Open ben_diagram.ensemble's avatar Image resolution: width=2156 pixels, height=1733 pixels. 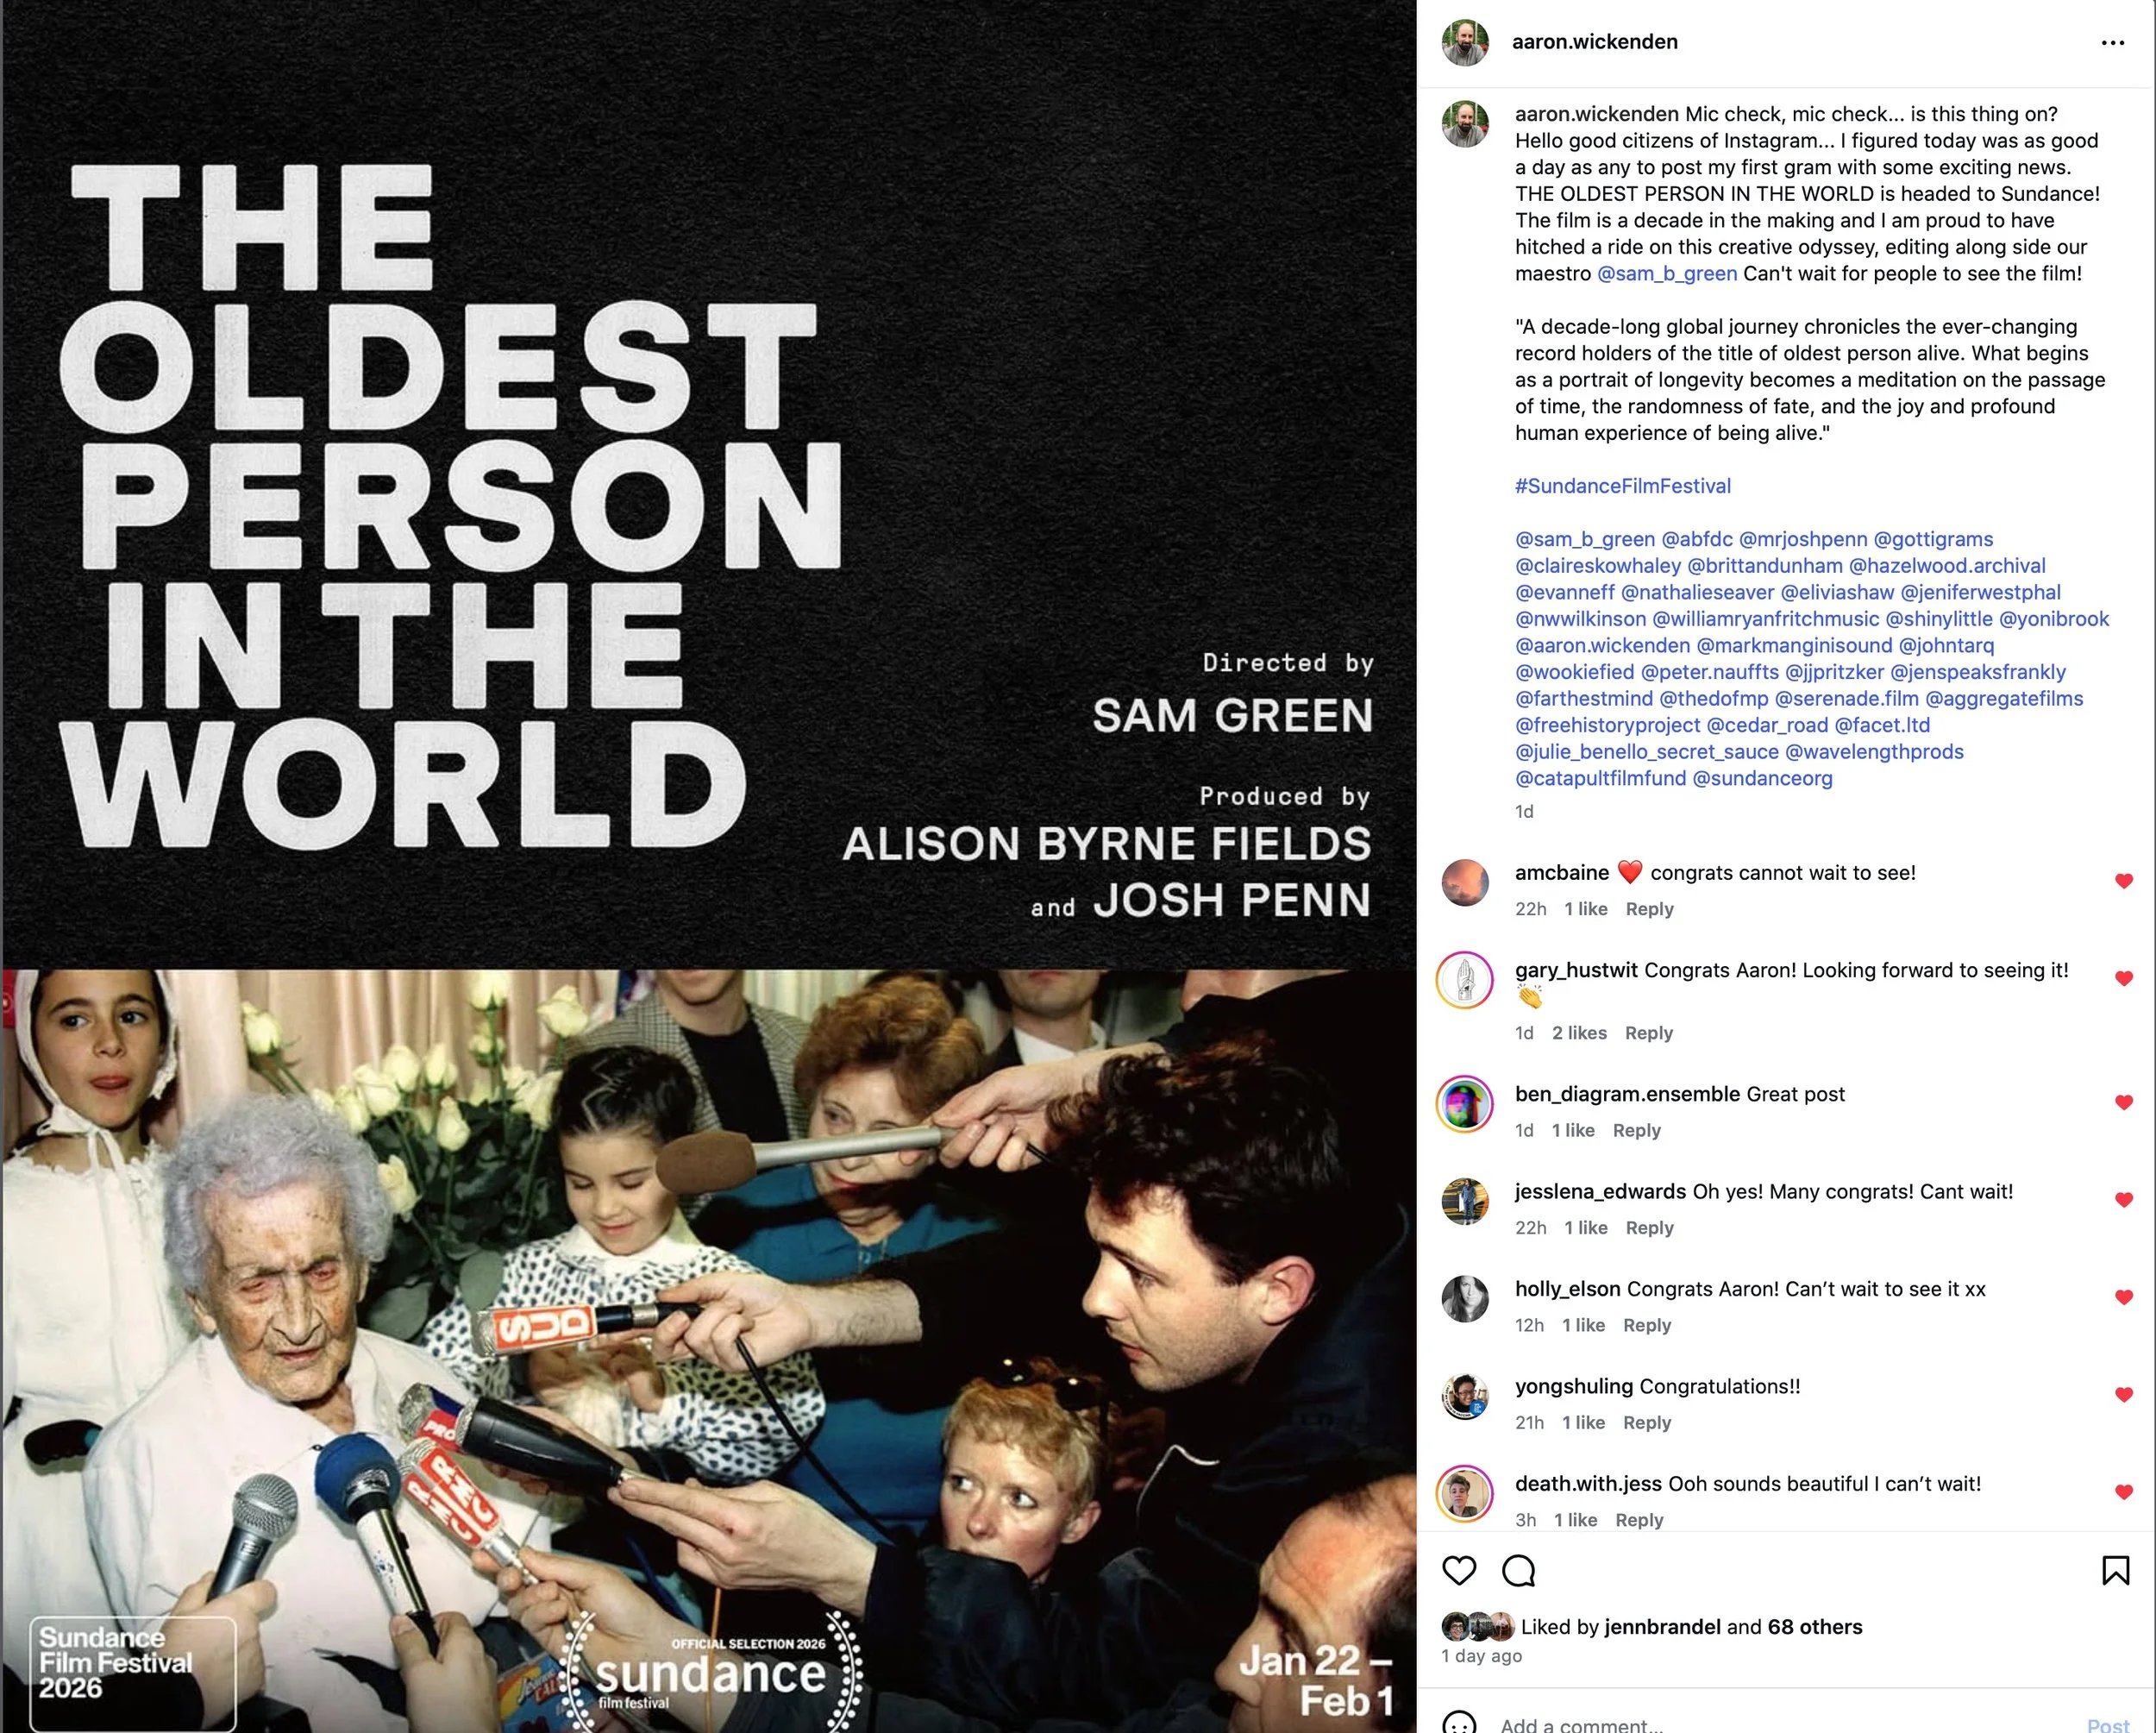point(1465,1104)
